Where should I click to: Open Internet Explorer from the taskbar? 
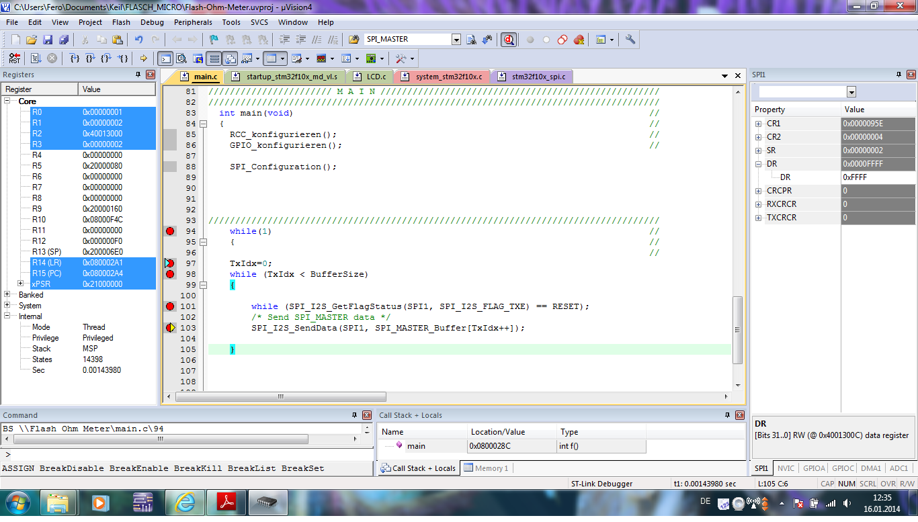tap(185, 503)
